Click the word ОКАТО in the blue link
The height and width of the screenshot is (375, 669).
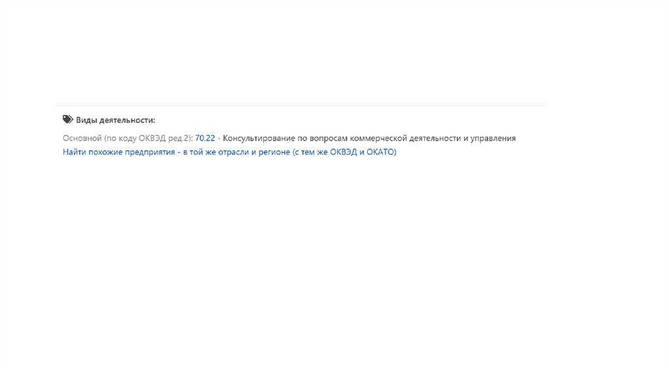(382, 152)
